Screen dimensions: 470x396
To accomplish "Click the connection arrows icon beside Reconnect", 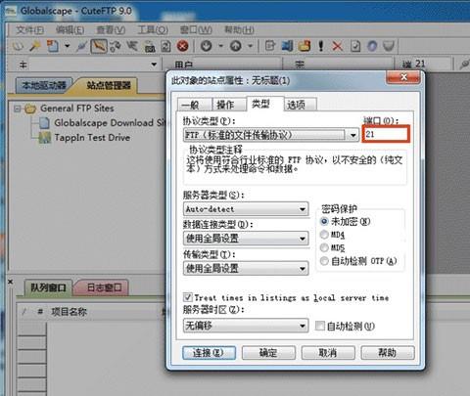I will [x=132, y=46].
